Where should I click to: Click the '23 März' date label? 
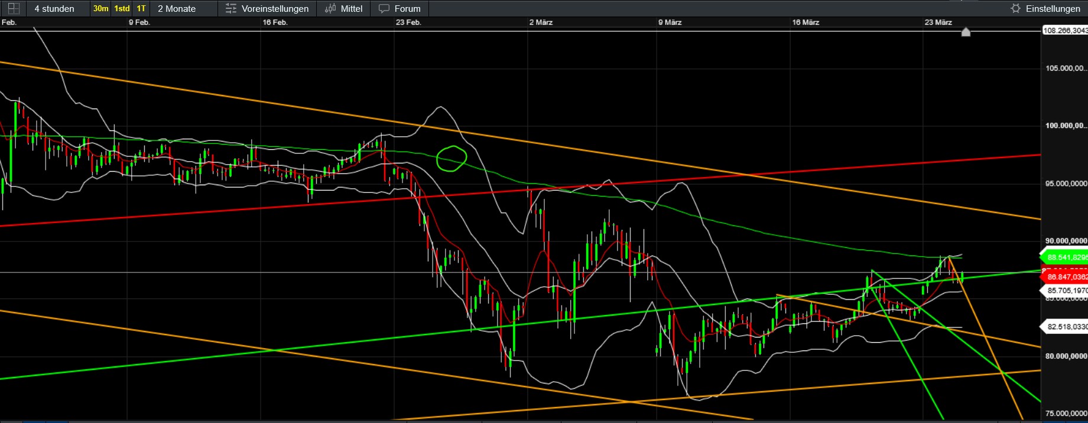pos(938,22)
